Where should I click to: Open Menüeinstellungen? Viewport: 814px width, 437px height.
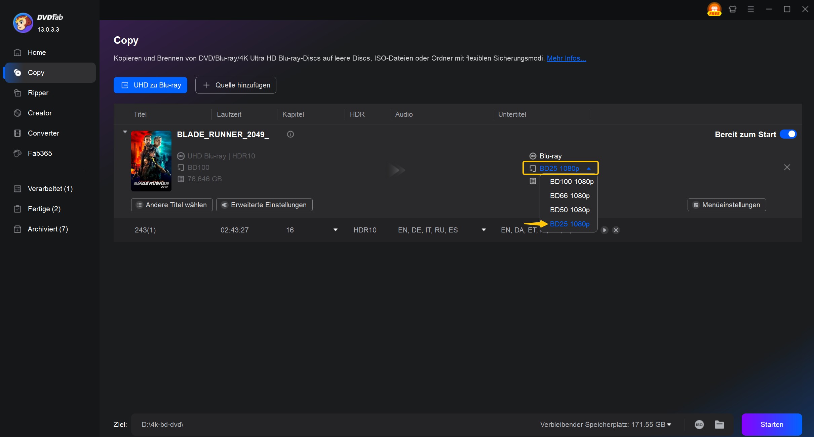[x=727, y=205]
